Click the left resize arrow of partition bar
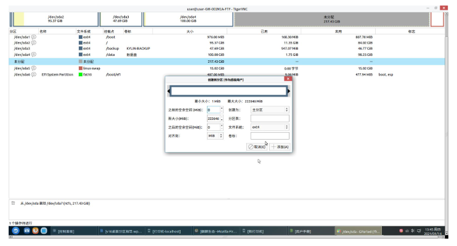The height and width of the screenshot is (246, 457). (x=169, y=92)
